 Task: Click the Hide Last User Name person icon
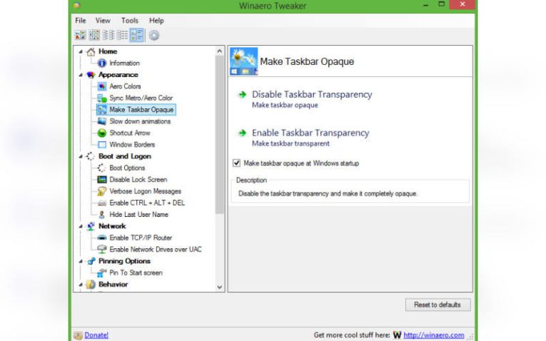101,214
